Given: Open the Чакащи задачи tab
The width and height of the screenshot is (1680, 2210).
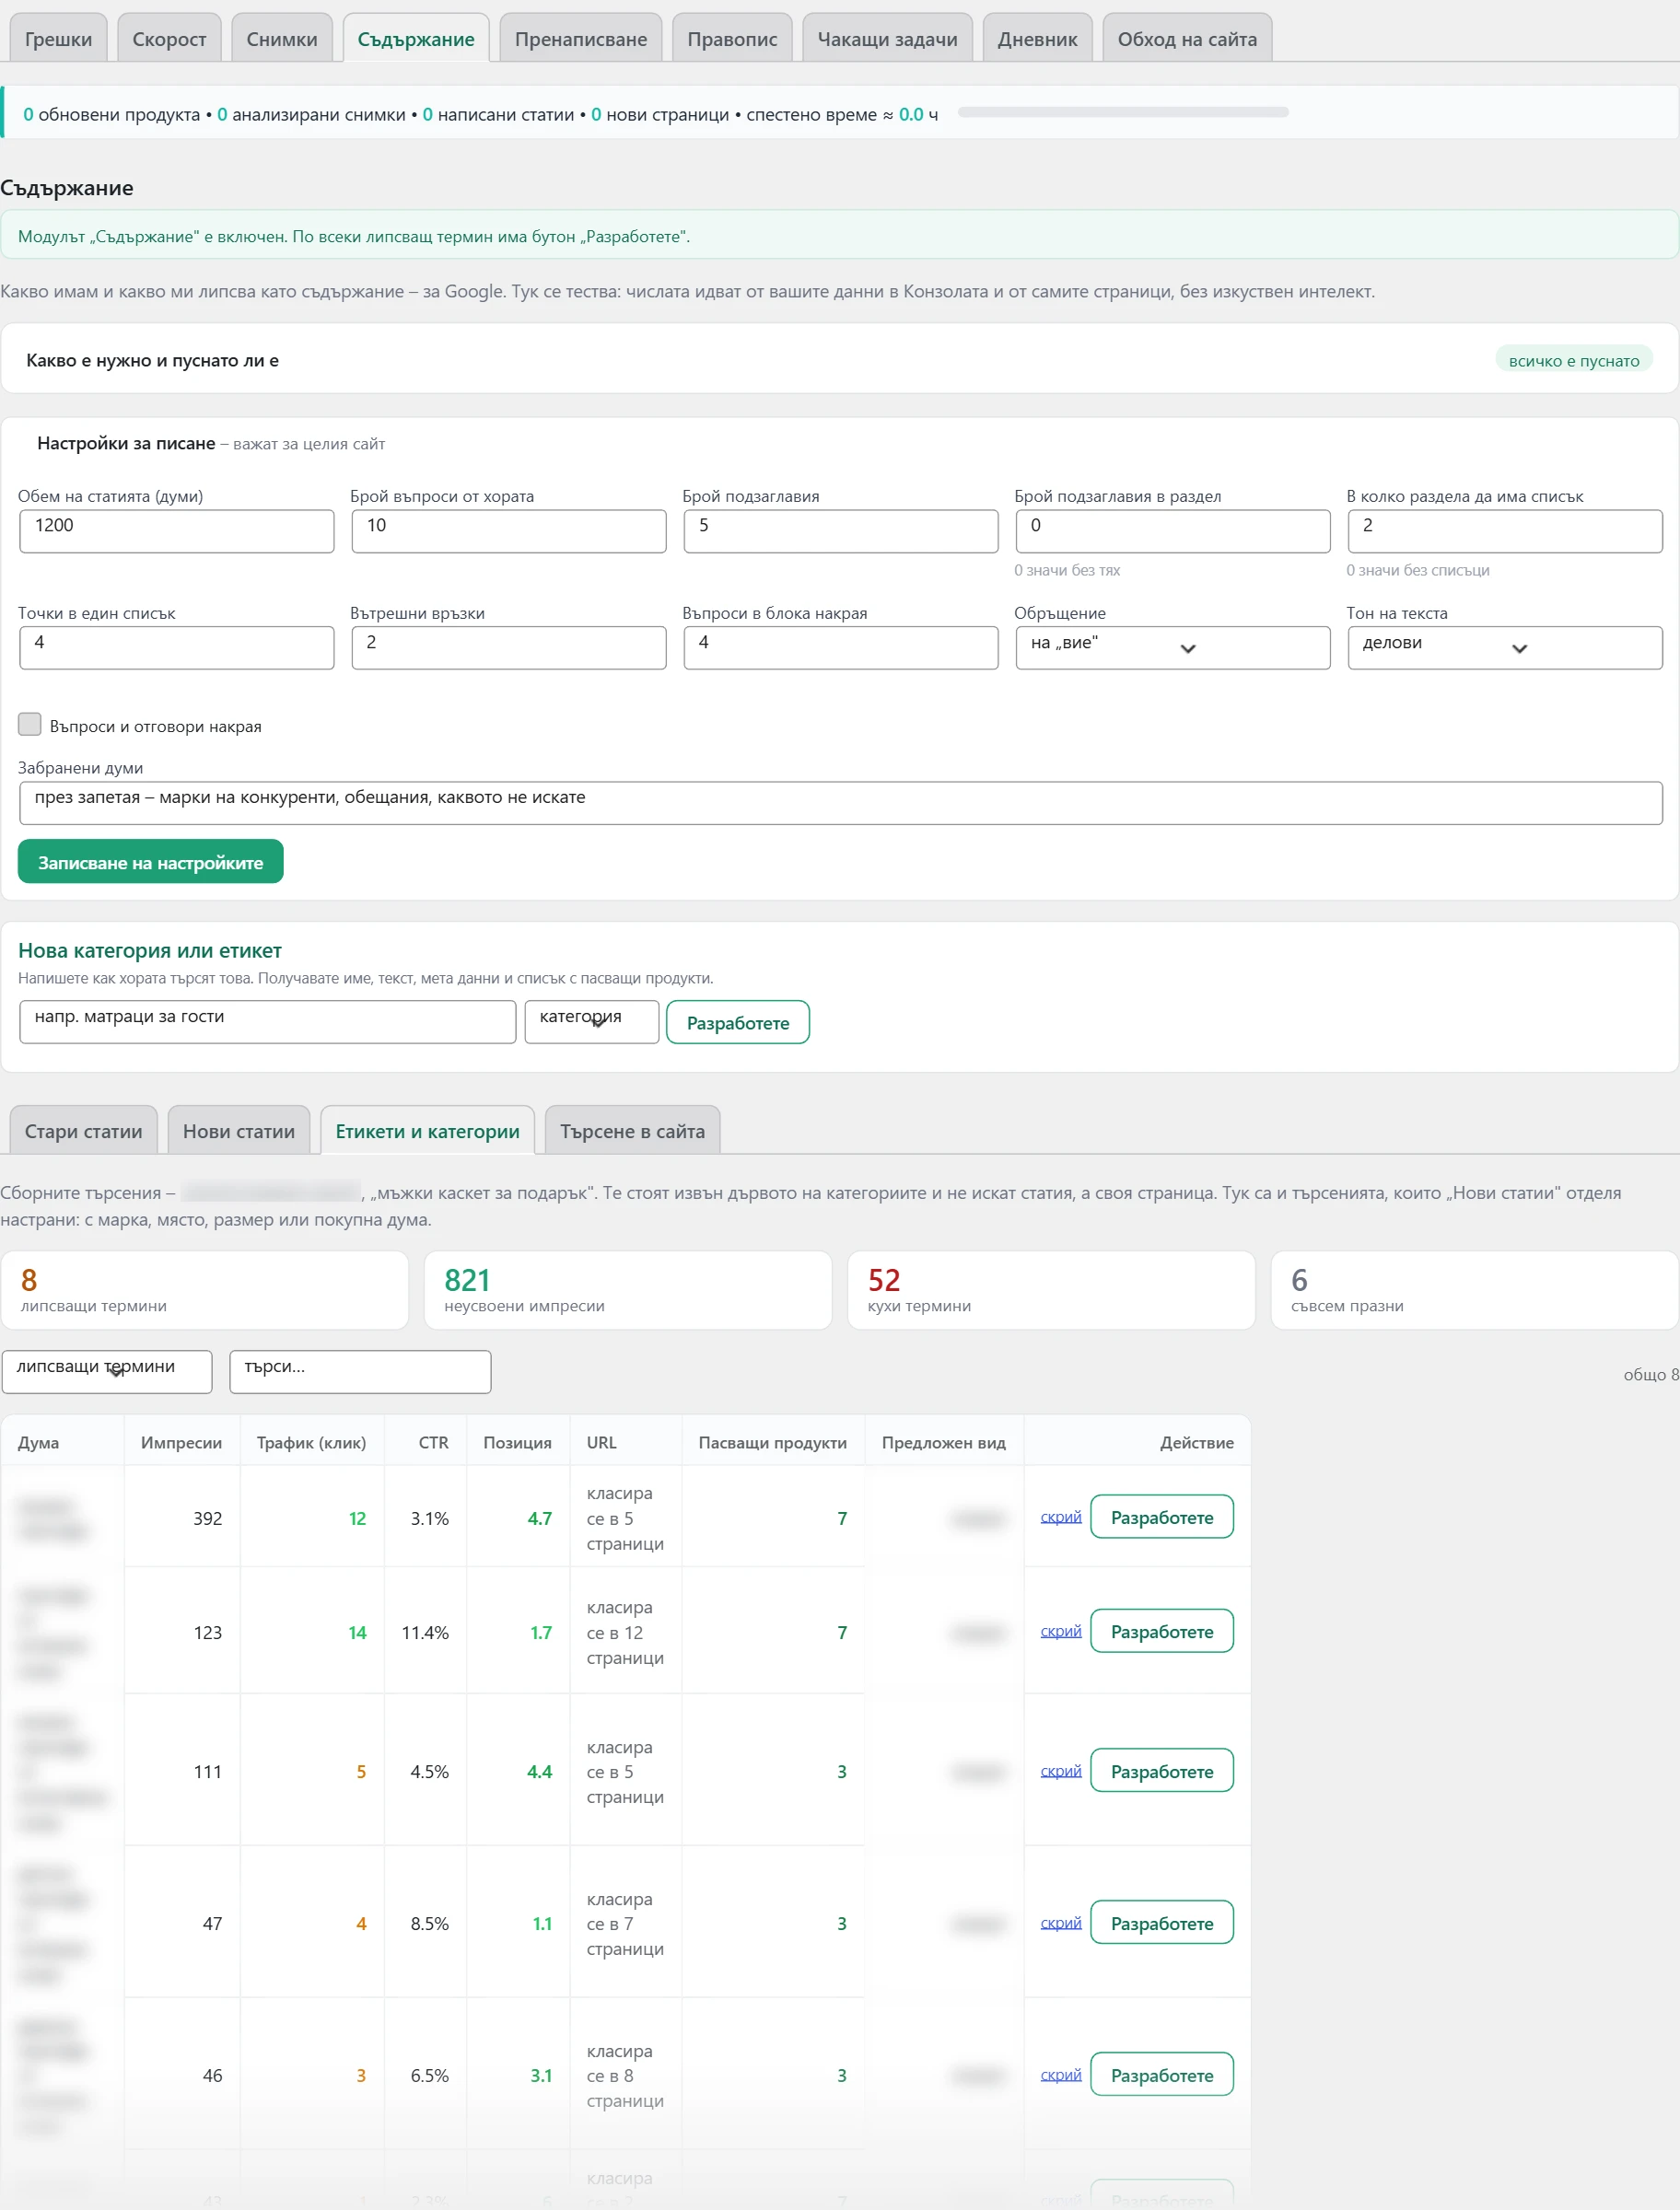Looking at the screenshot, I should pyautogui.click(x=887, y=39).
